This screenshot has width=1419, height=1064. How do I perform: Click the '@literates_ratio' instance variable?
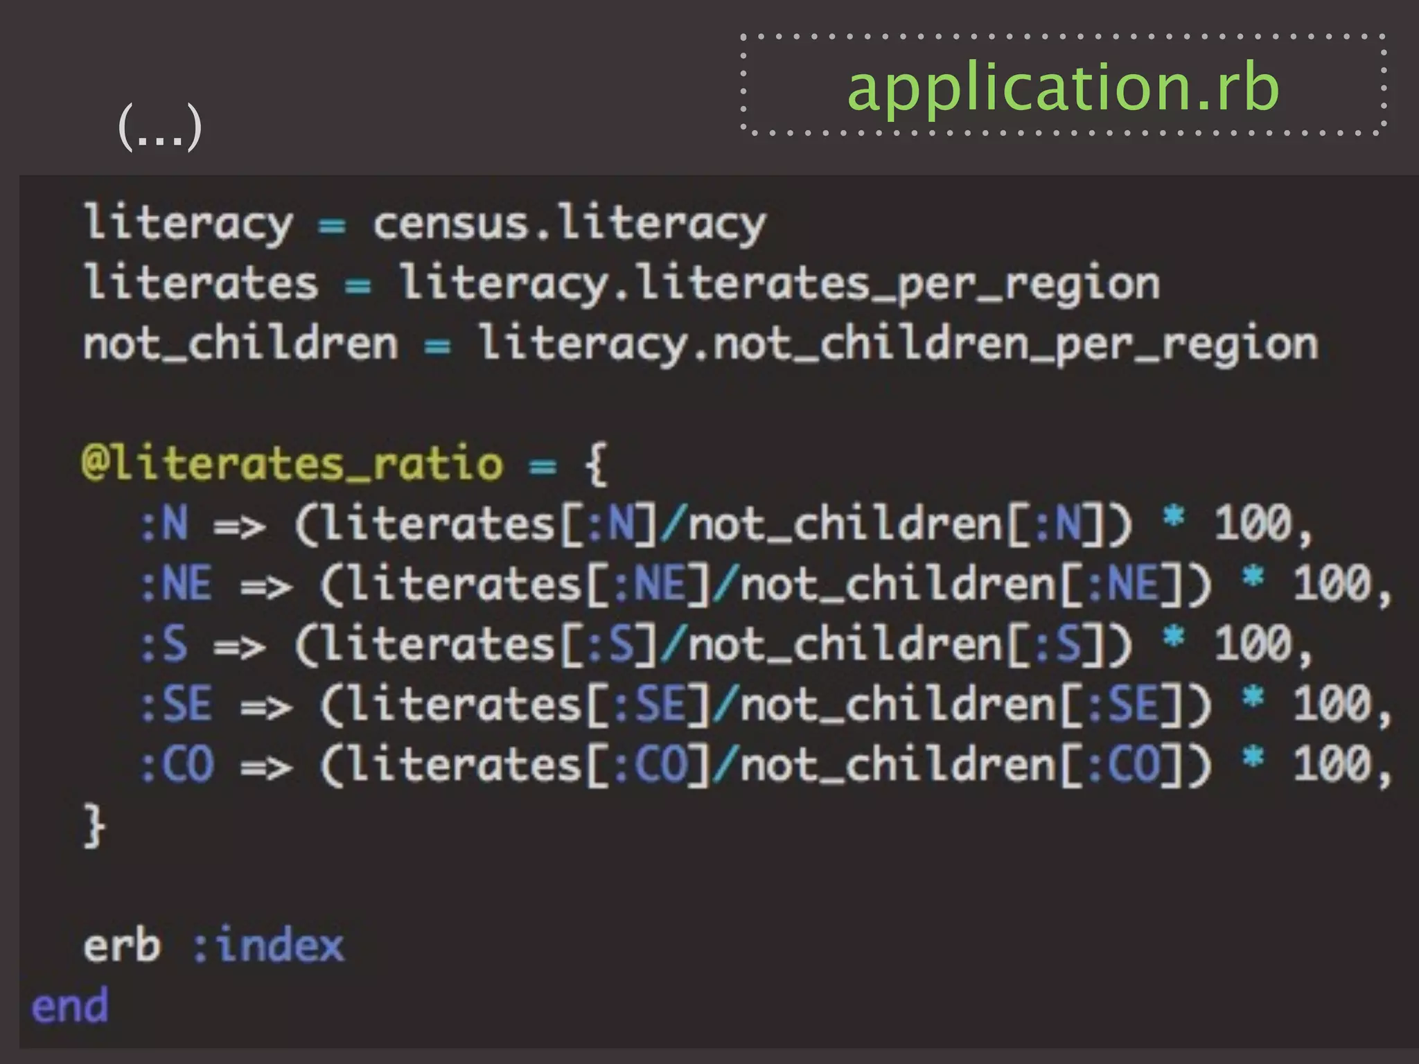tap(292, 463)
